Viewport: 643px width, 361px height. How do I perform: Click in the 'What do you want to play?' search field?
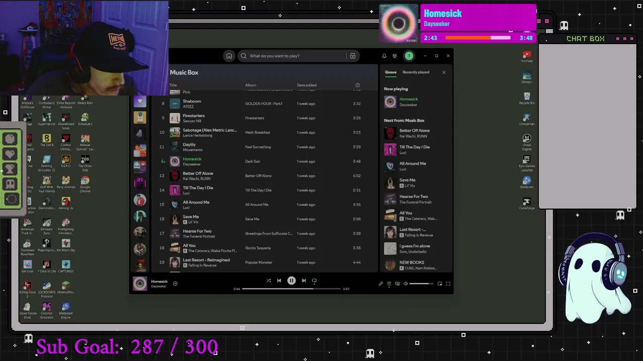pyautogui.click(x=293, y=56)
